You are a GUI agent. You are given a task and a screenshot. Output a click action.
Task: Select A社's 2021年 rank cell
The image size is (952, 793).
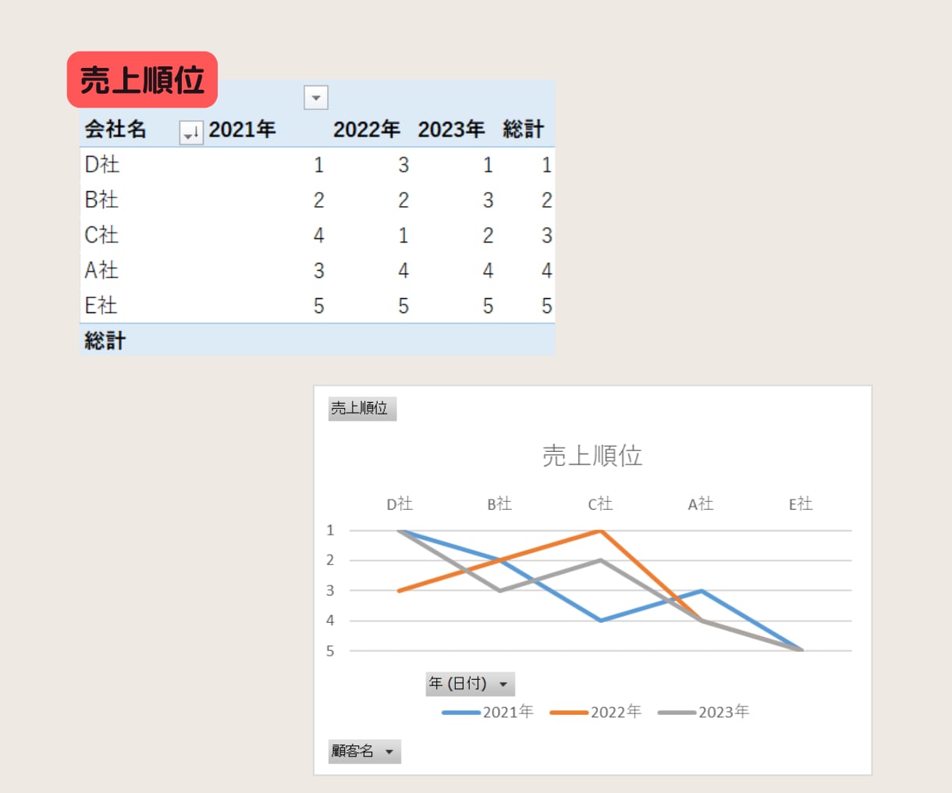point(318,270)
